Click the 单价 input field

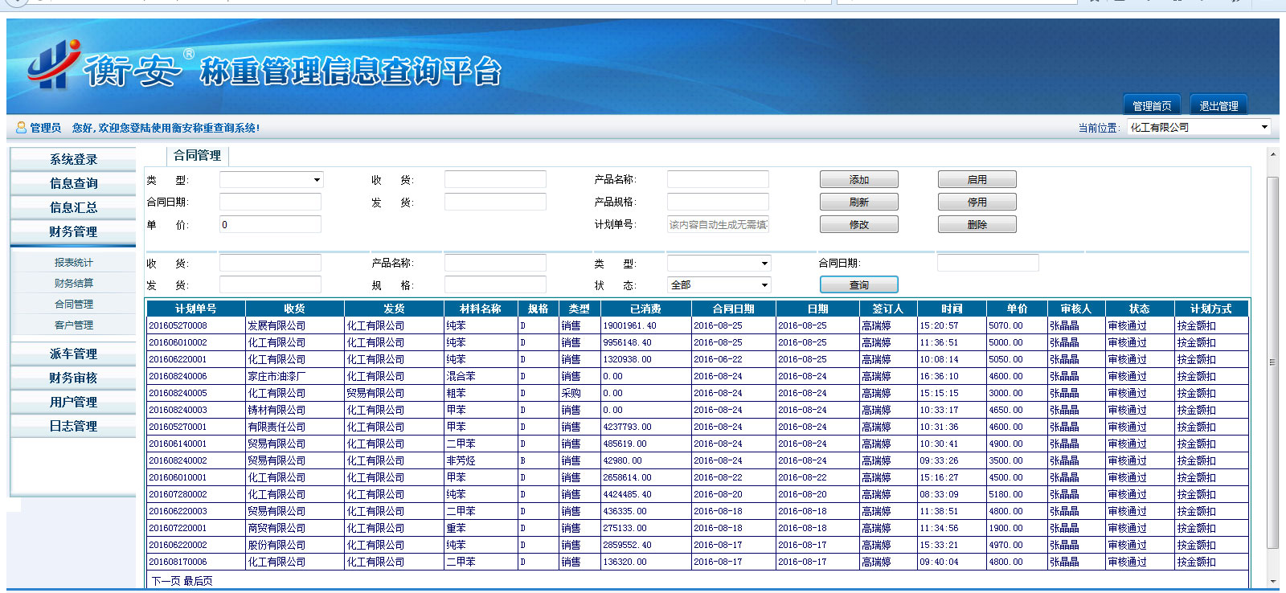(x=270, y=225)
